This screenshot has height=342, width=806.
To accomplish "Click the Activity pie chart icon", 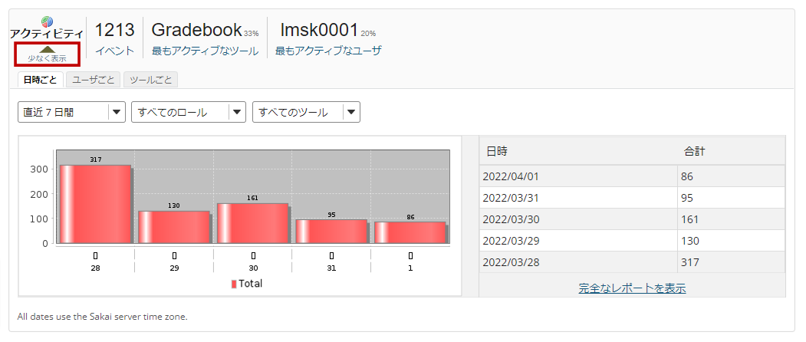I will pos(48,22).
